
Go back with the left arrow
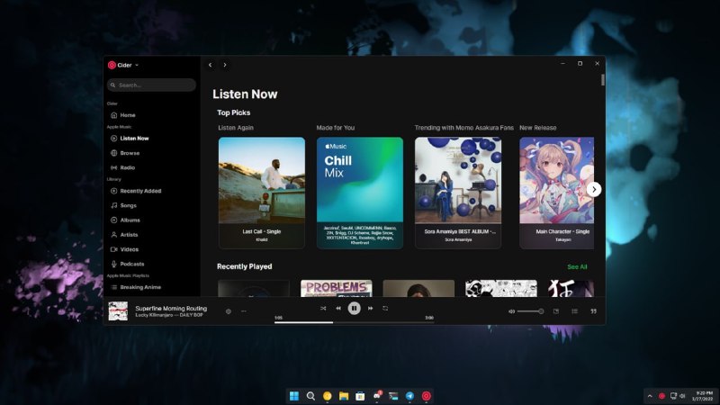click(x=211, y=65)
